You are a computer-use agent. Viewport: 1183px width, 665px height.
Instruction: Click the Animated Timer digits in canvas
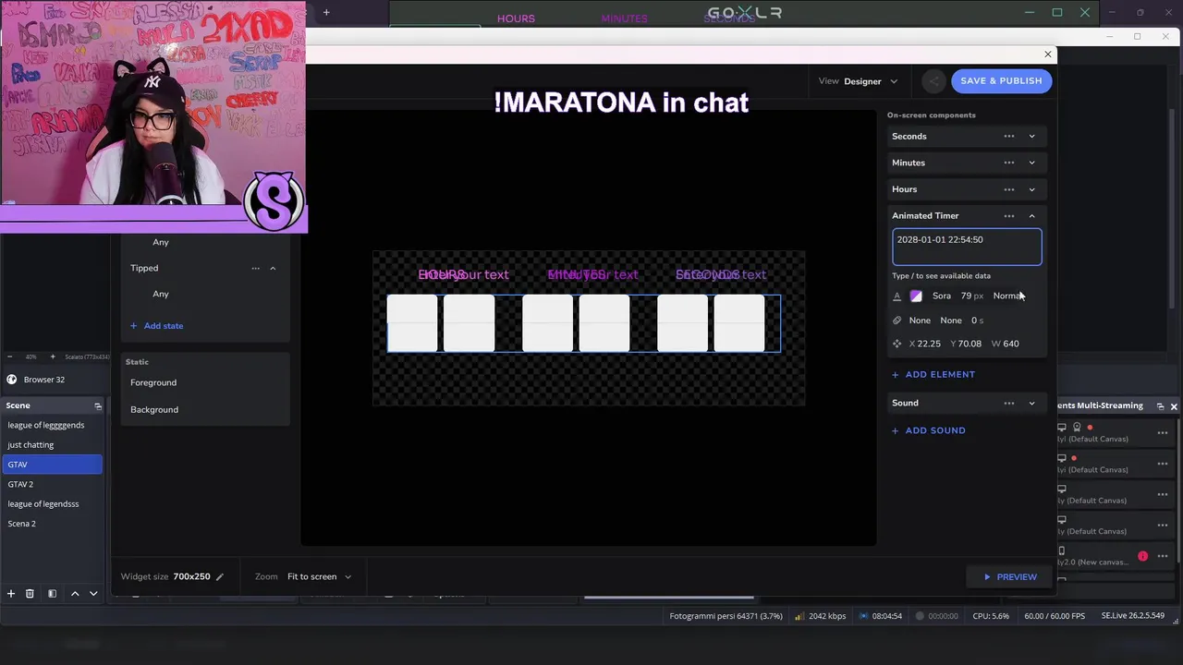pyautogui.click(x=583, y=323)
